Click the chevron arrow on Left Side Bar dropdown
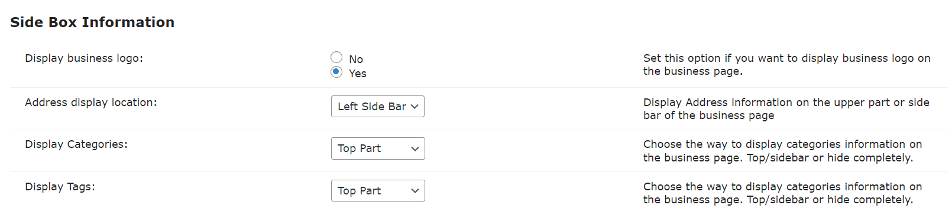 415,107
